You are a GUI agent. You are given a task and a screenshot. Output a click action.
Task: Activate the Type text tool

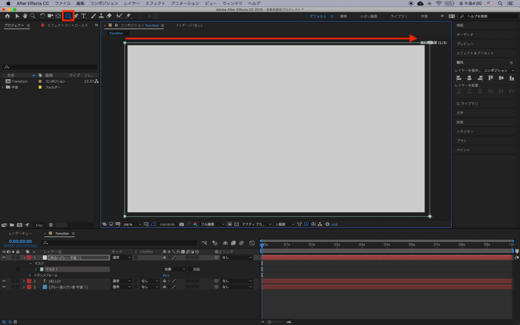84,16
